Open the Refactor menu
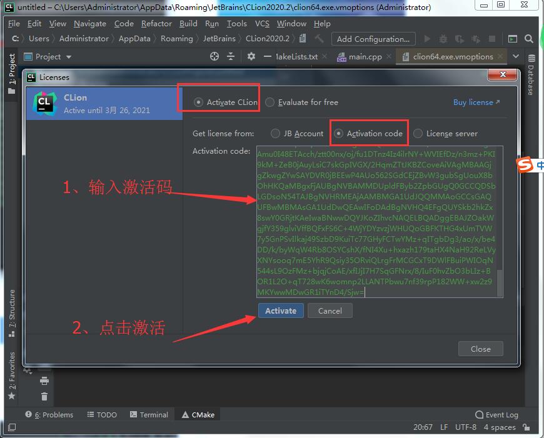This screenshot has width=544, height=438. pyautogui.click(x=156, y=24)
